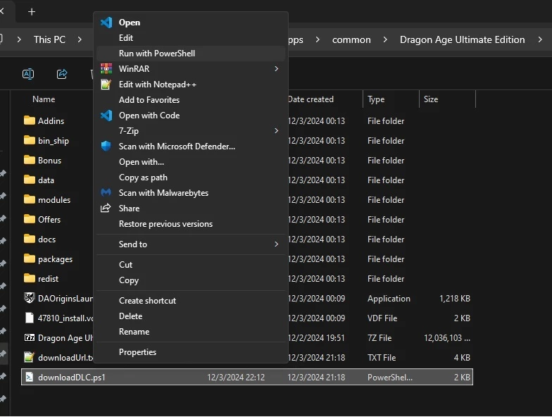Expand the WinRAR submenu arrow
Viewport: 552px width, 417px height.
pyautogui.click(x=276, y=69)
